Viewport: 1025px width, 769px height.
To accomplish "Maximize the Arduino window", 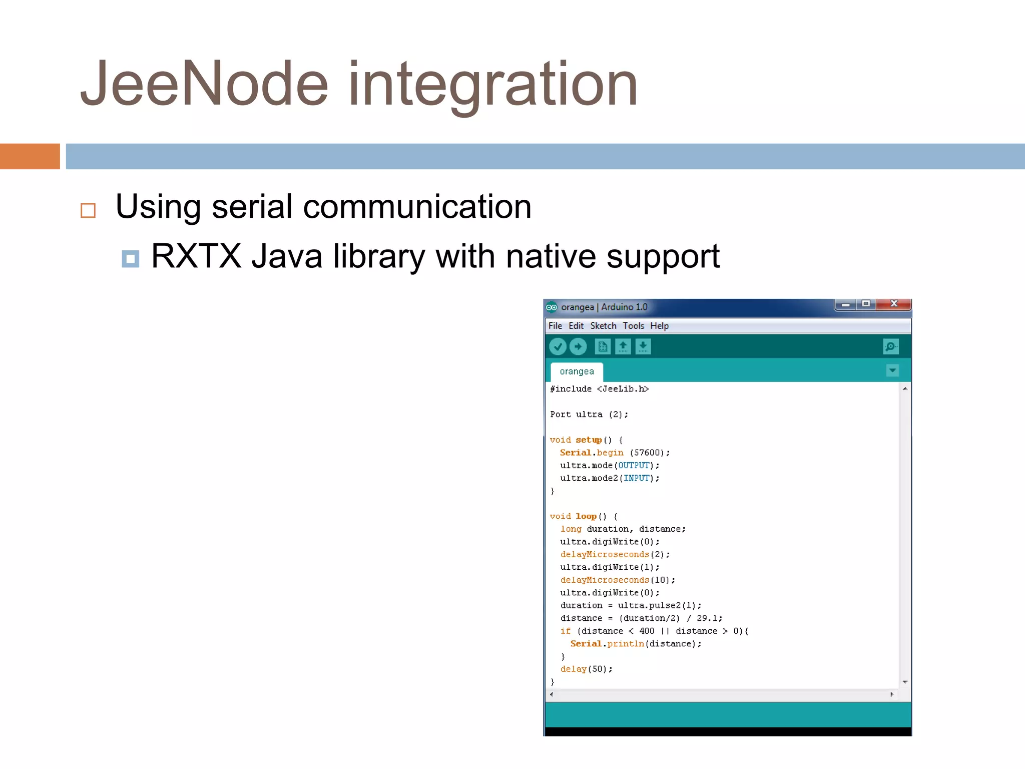I will point(866,304).
